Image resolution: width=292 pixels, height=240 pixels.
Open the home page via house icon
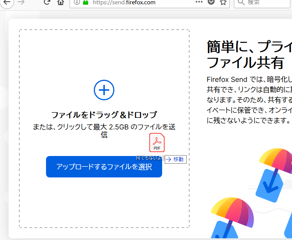61,3
